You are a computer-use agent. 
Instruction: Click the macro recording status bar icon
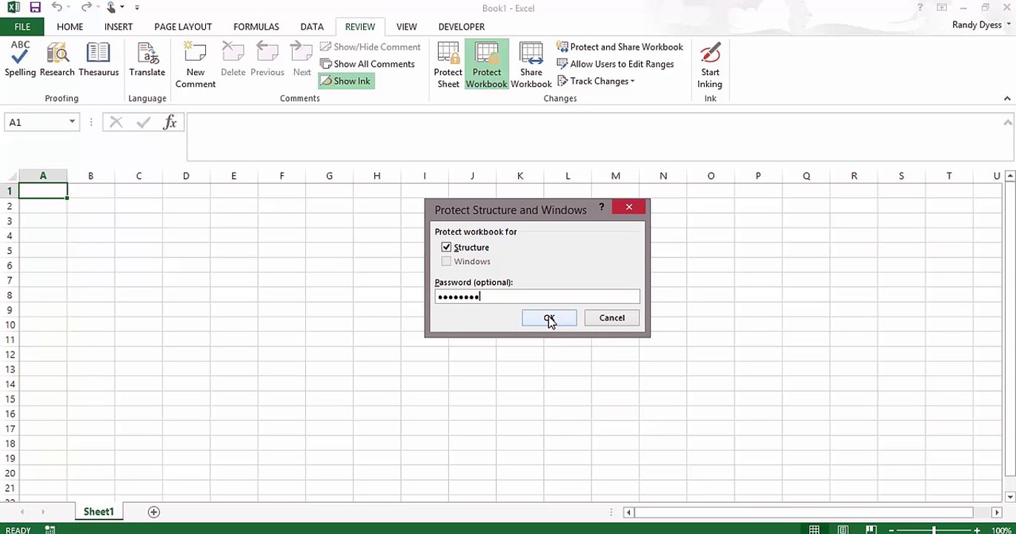(x=50, y=530)
